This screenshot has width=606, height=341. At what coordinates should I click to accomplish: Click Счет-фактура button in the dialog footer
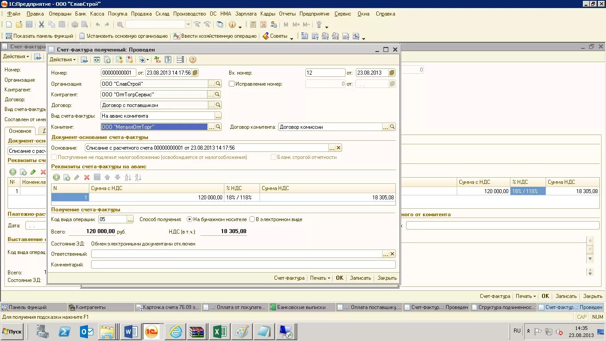pyautogui.click(x=289, y=278)
